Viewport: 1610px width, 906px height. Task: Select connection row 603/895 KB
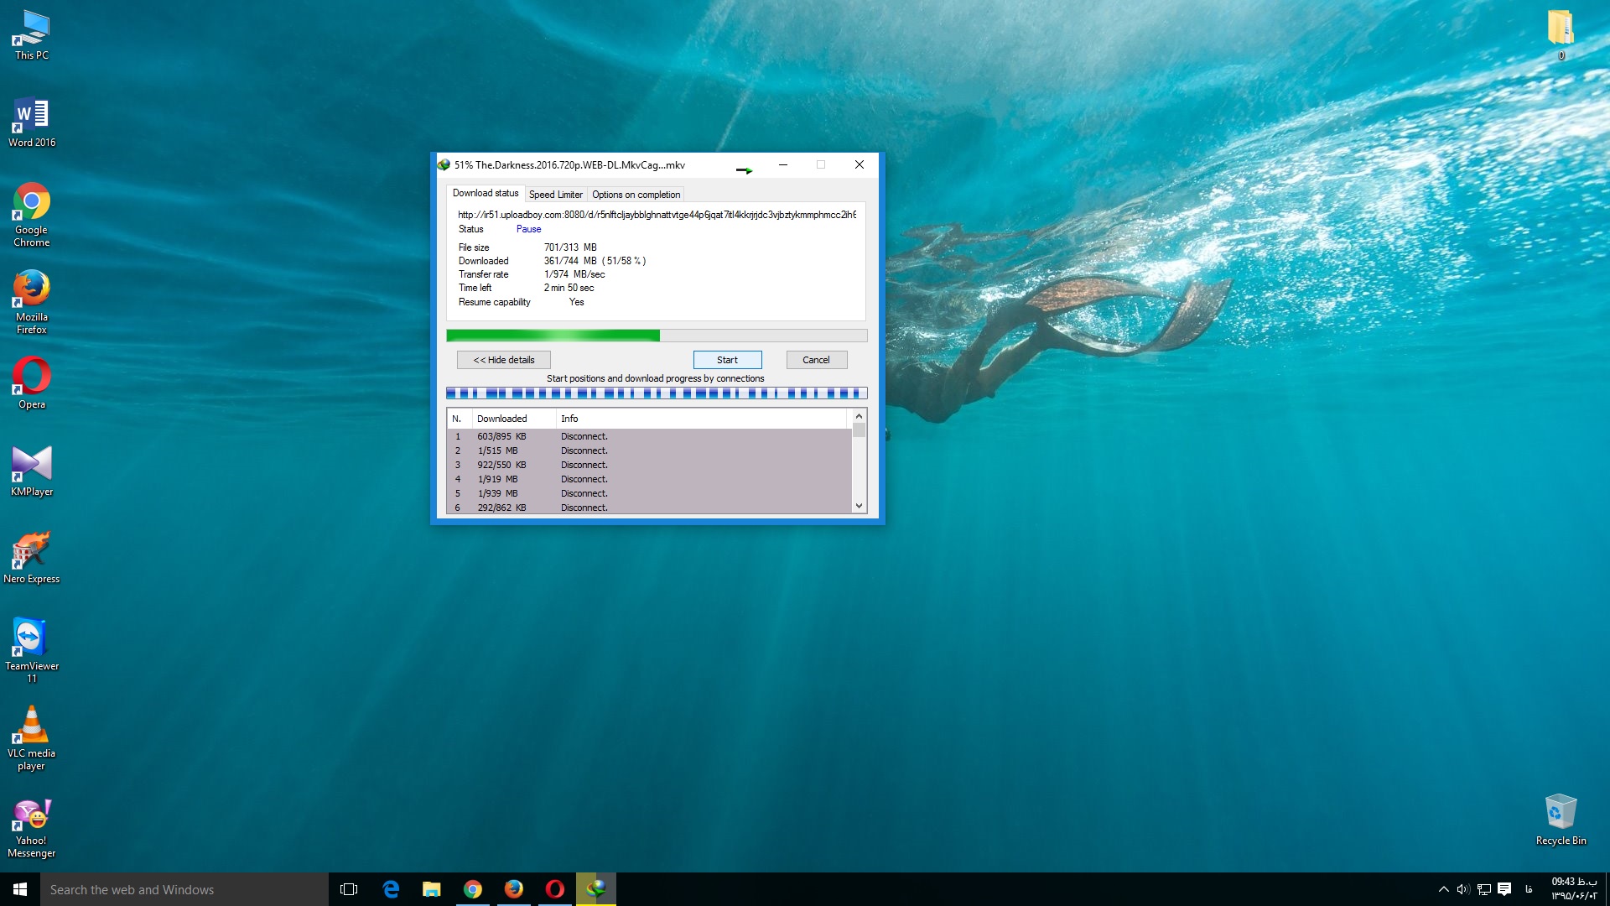coord(650,436)
